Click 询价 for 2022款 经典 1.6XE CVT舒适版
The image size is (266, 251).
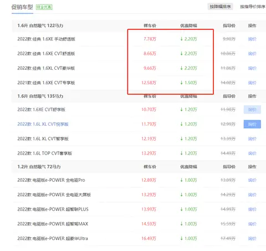coord(252,54)
